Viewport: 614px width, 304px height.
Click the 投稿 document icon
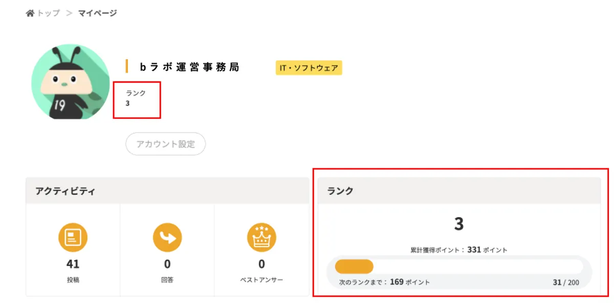73,237
